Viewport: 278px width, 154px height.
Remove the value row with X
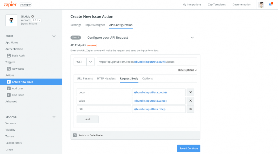(x=190, y=101)
